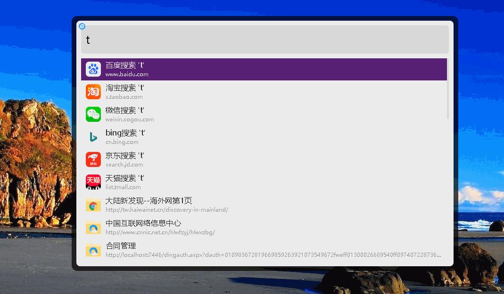This screenshot has height=294, width=504.
Task: Click the Tmall (天猫) icon
Action: (x=93, y=182)
